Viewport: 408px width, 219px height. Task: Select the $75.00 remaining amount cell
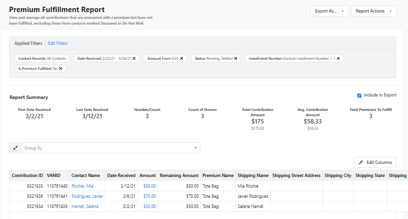pyautogui.click(x=179, y=196)
